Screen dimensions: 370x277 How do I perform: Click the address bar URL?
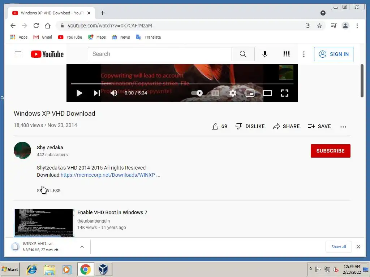[110, 26]
